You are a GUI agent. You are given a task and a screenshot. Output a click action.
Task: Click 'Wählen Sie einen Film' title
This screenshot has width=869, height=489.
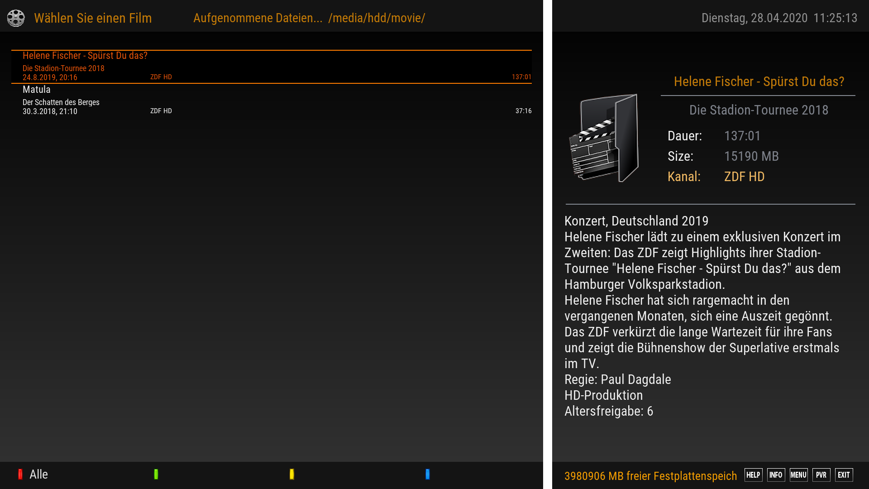click(93, 18)
